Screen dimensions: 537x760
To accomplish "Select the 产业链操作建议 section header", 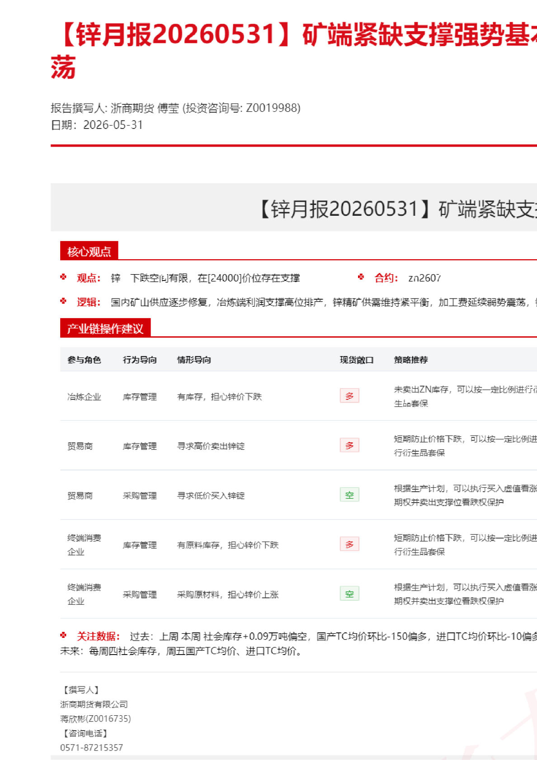I will point(105,328).
